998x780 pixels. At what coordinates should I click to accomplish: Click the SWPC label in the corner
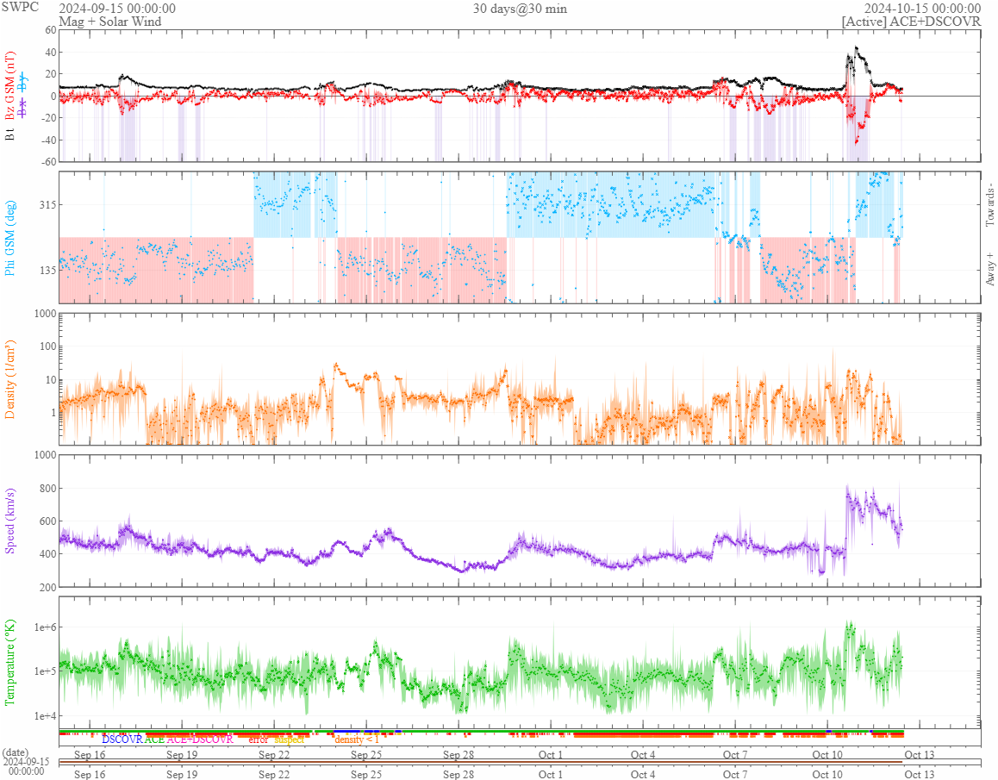[x=20, y=8]
